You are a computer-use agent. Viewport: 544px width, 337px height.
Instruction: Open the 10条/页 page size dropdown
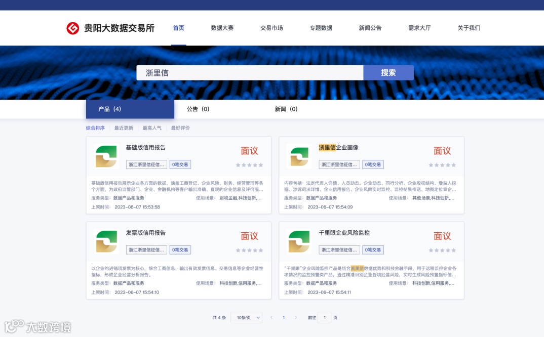246,318
